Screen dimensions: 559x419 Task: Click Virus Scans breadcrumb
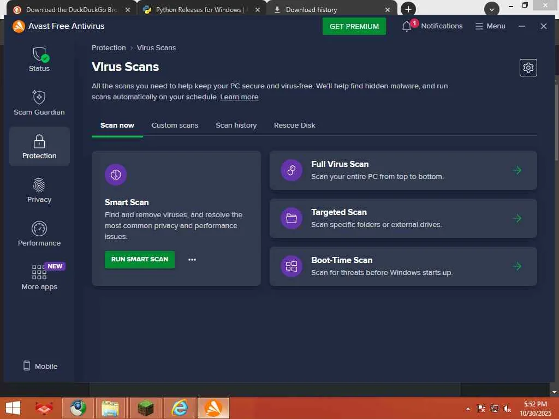156,48
